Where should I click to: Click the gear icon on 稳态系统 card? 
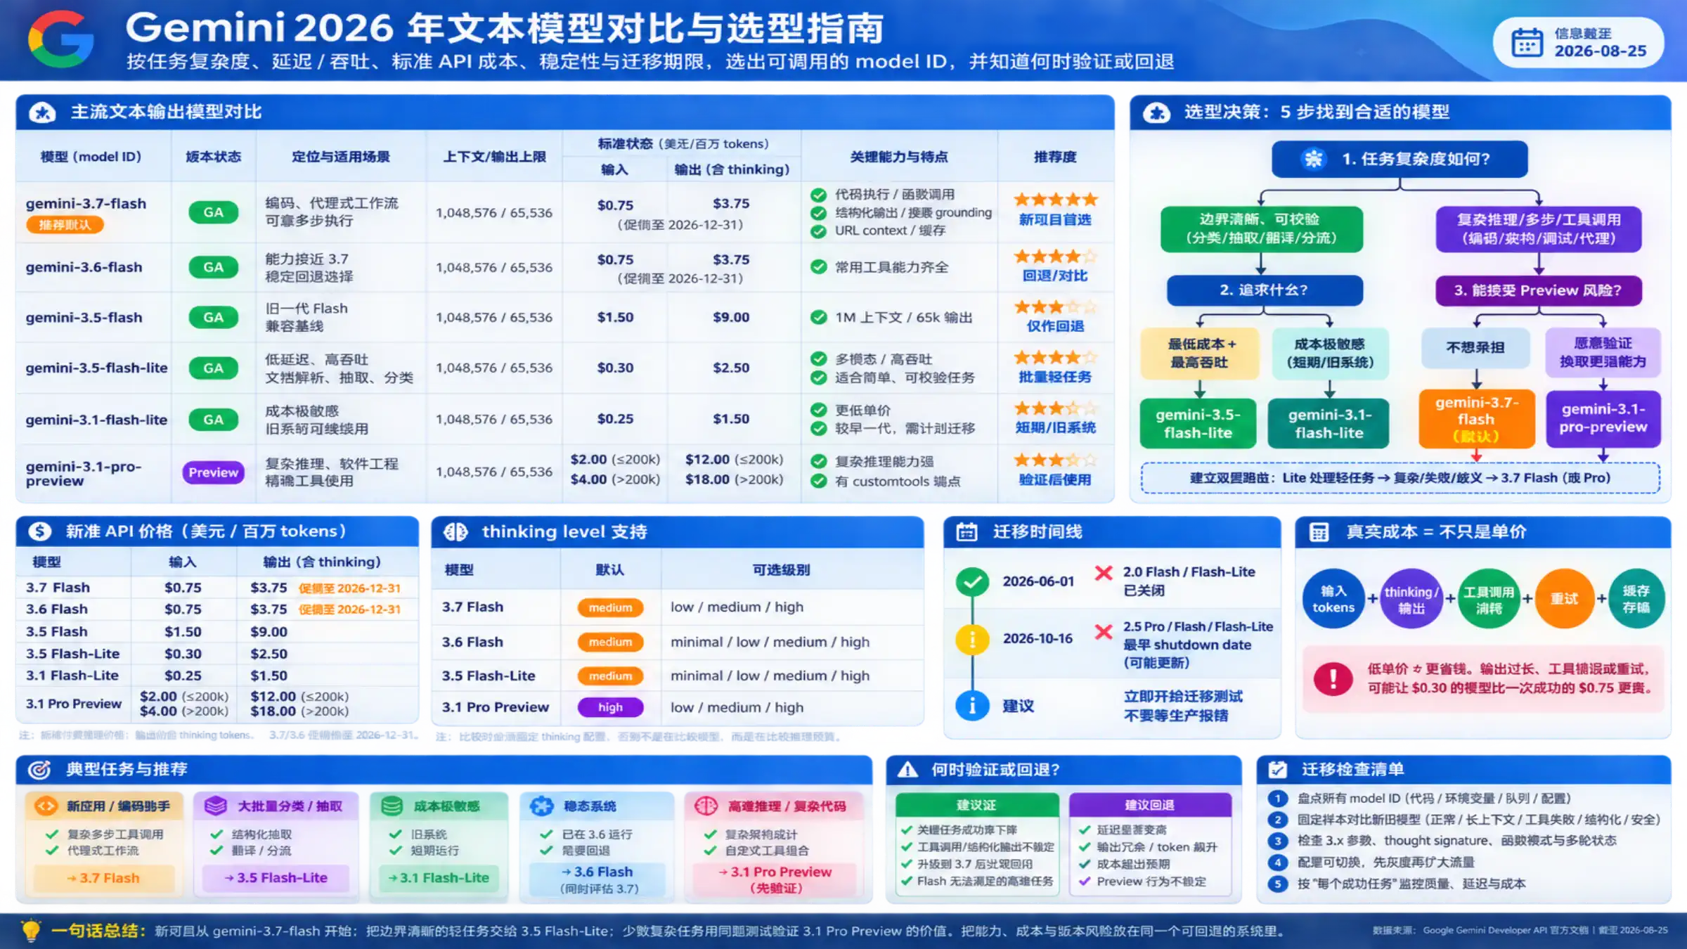(541, 806)
